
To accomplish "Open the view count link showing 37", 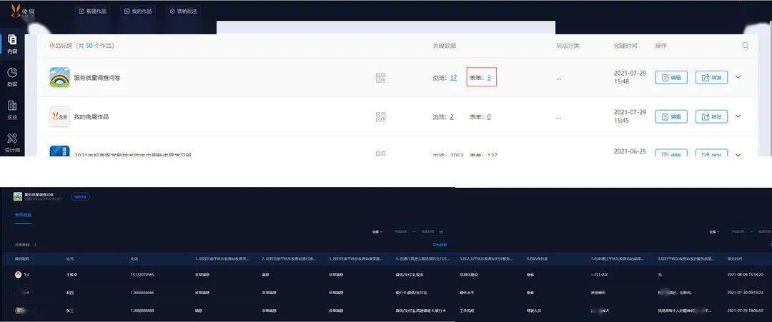I will [x=453, y=77].
